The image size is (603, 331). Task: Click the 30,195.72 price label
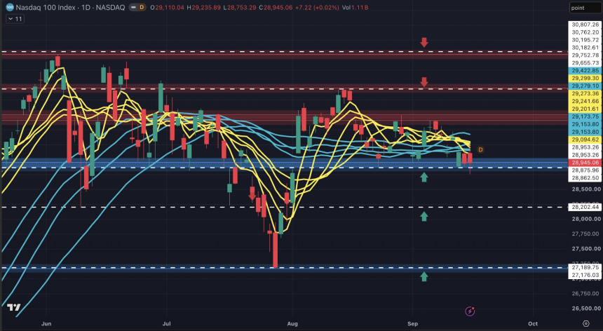point(585,39)
